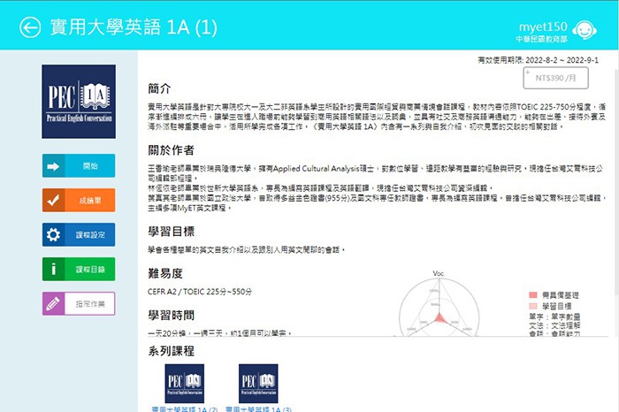
Task: Click the info icon for 課程目錄
Action: pos(53,269)
